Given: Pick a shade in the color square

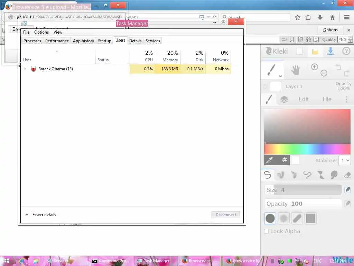Looking at the screenshot, I should click(x=307, y=126).
